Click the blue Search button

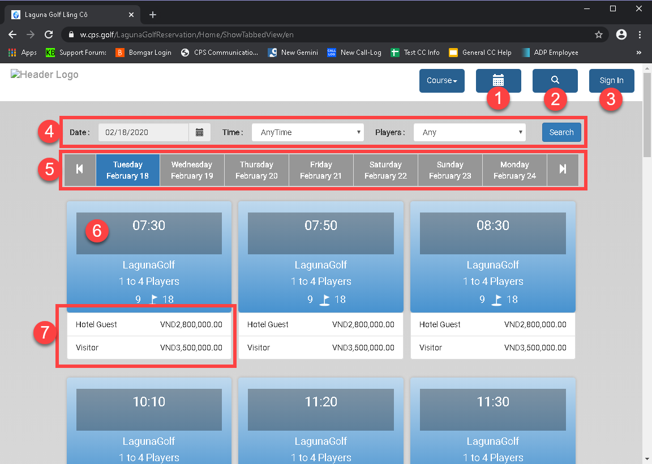pyautogui.click(x=561, y=132)
